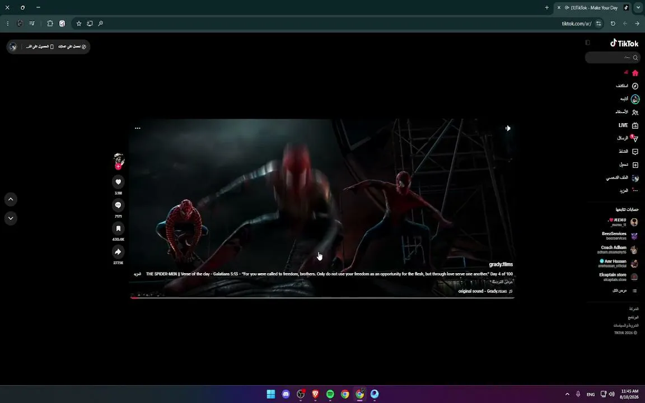Open the Friends icon in sidebar

[635, 113]
